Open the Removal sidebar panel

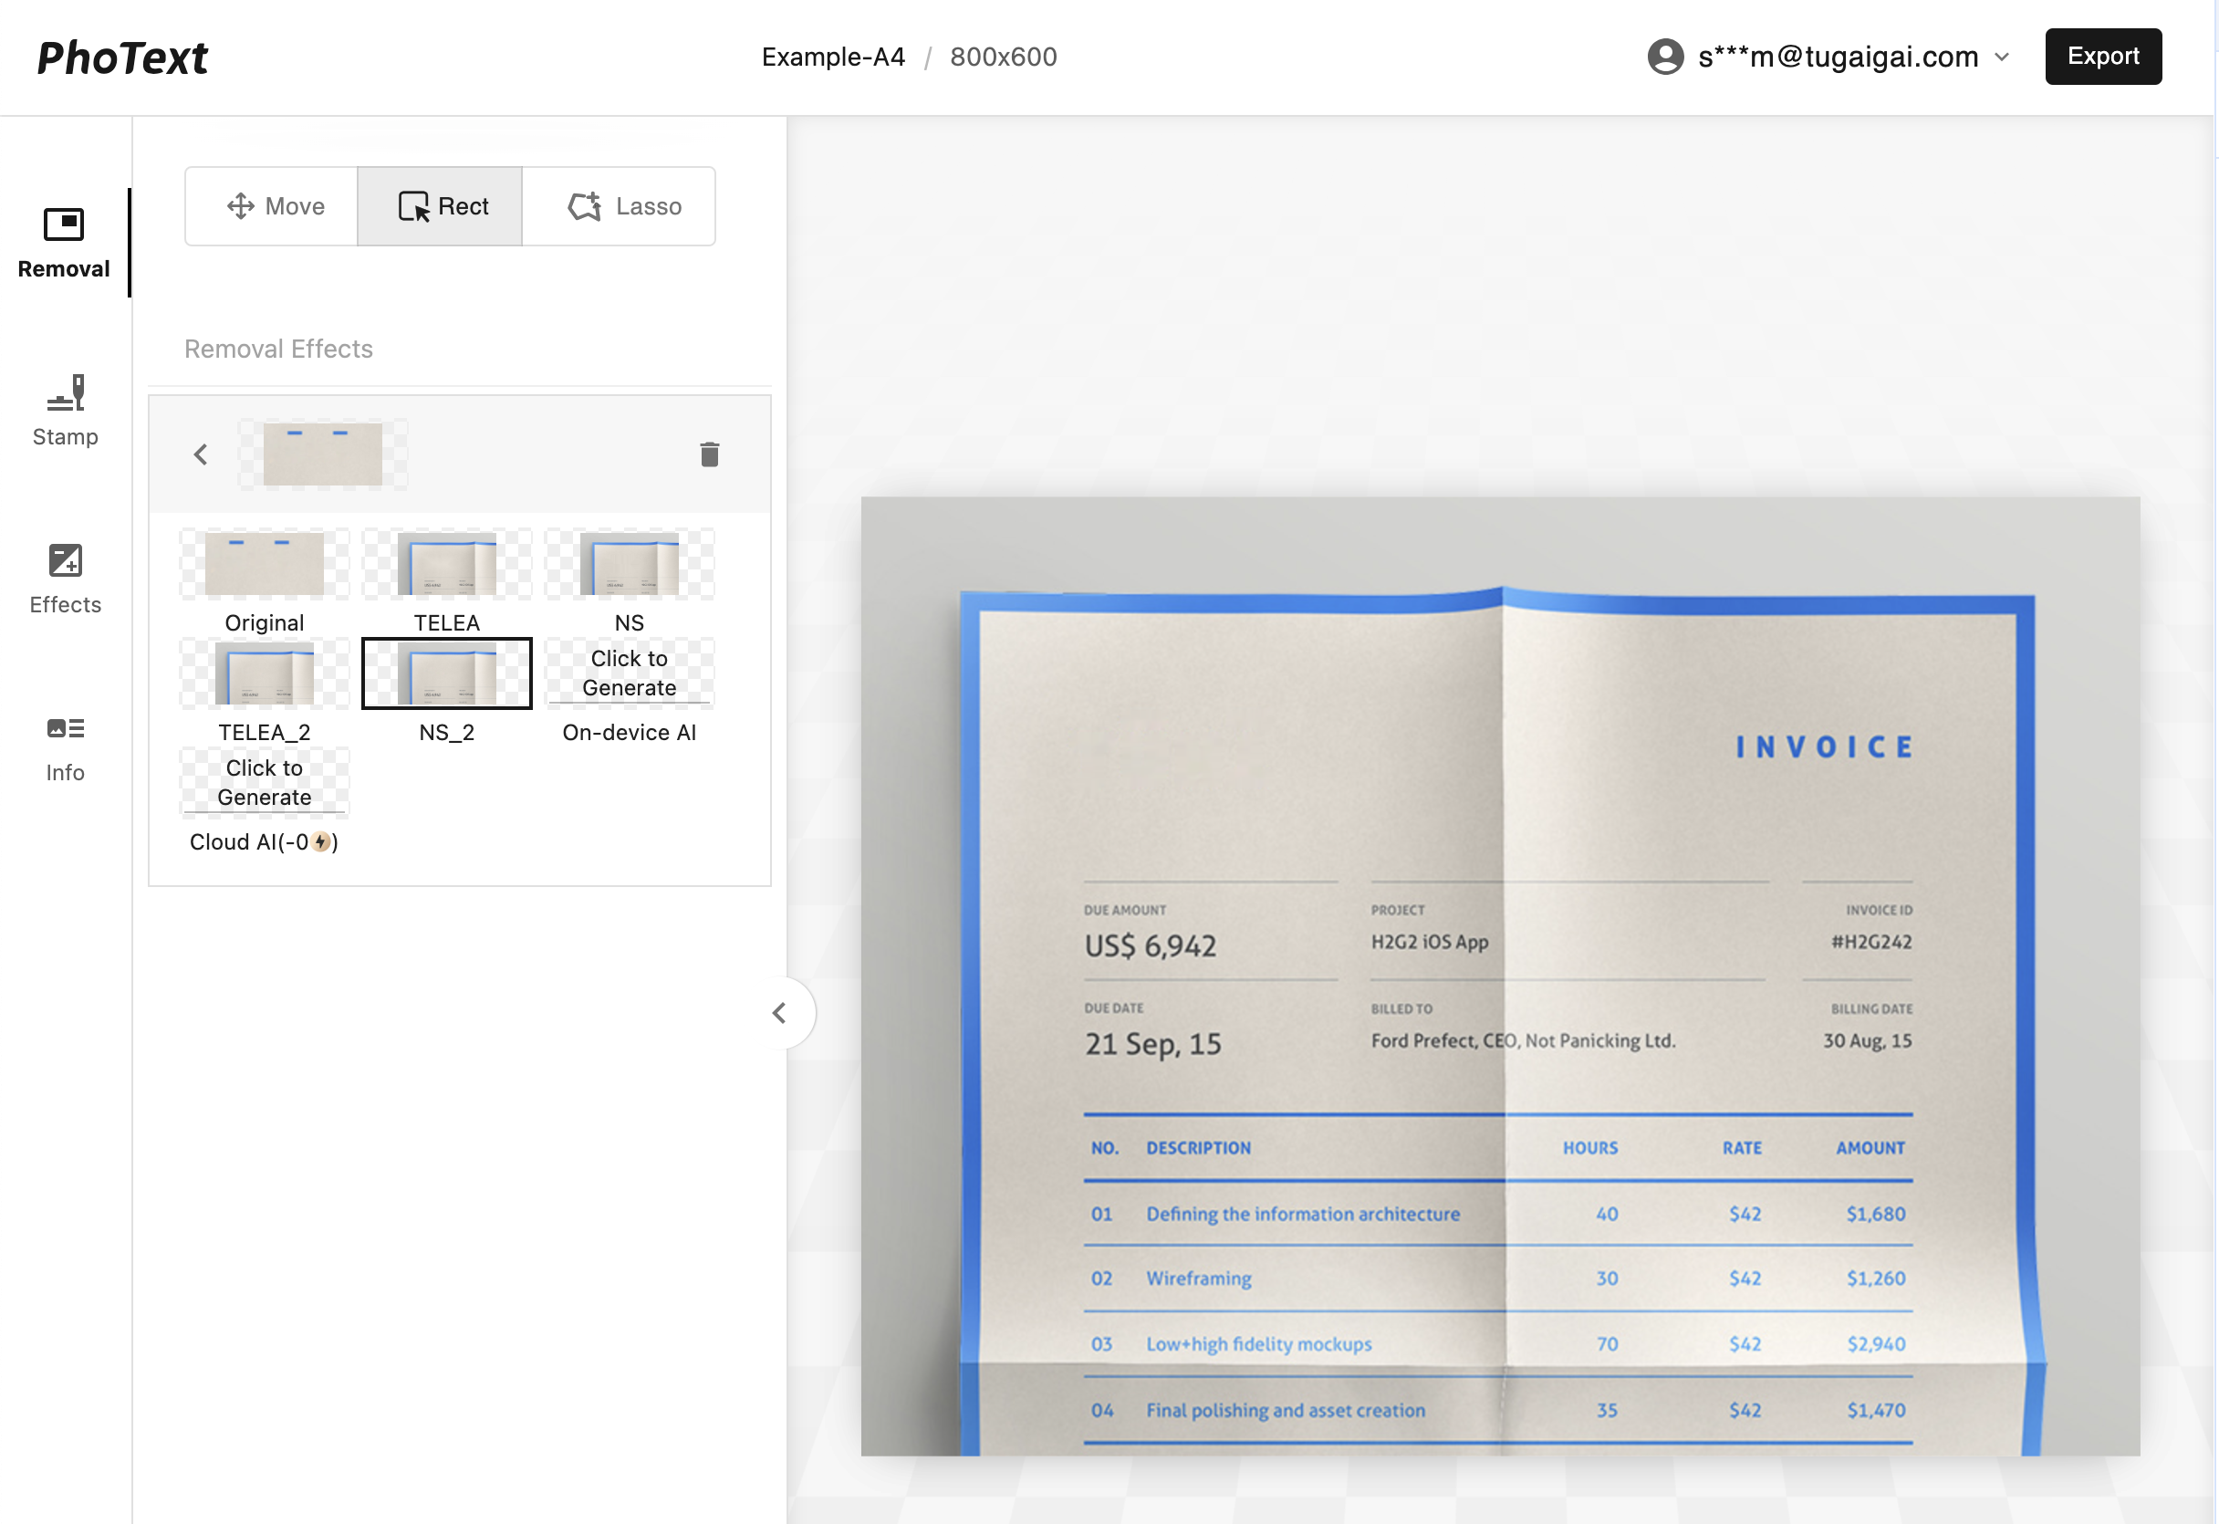click(x=64, y=243)
